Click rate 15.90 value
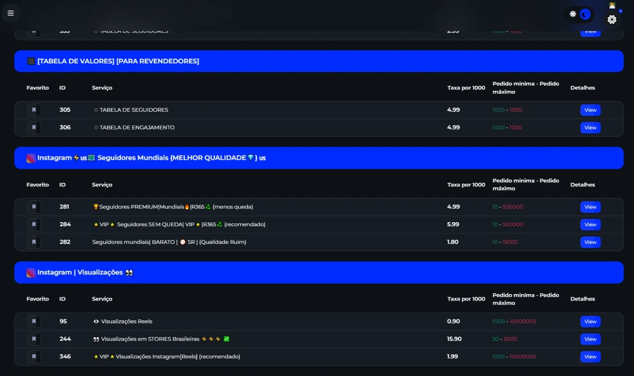 pos(455,339)
